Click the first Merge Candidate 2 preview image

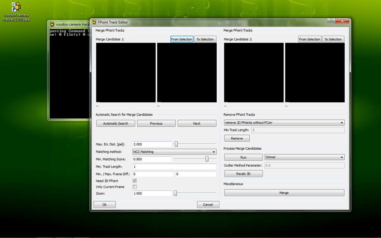(254, 73)
